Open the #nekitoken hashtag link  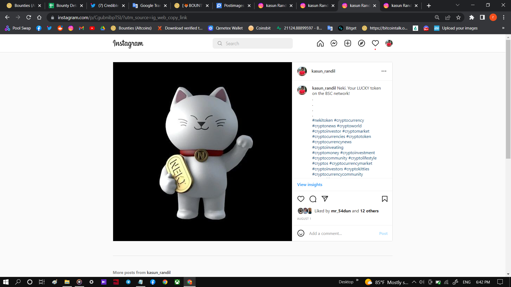[322, 120]
